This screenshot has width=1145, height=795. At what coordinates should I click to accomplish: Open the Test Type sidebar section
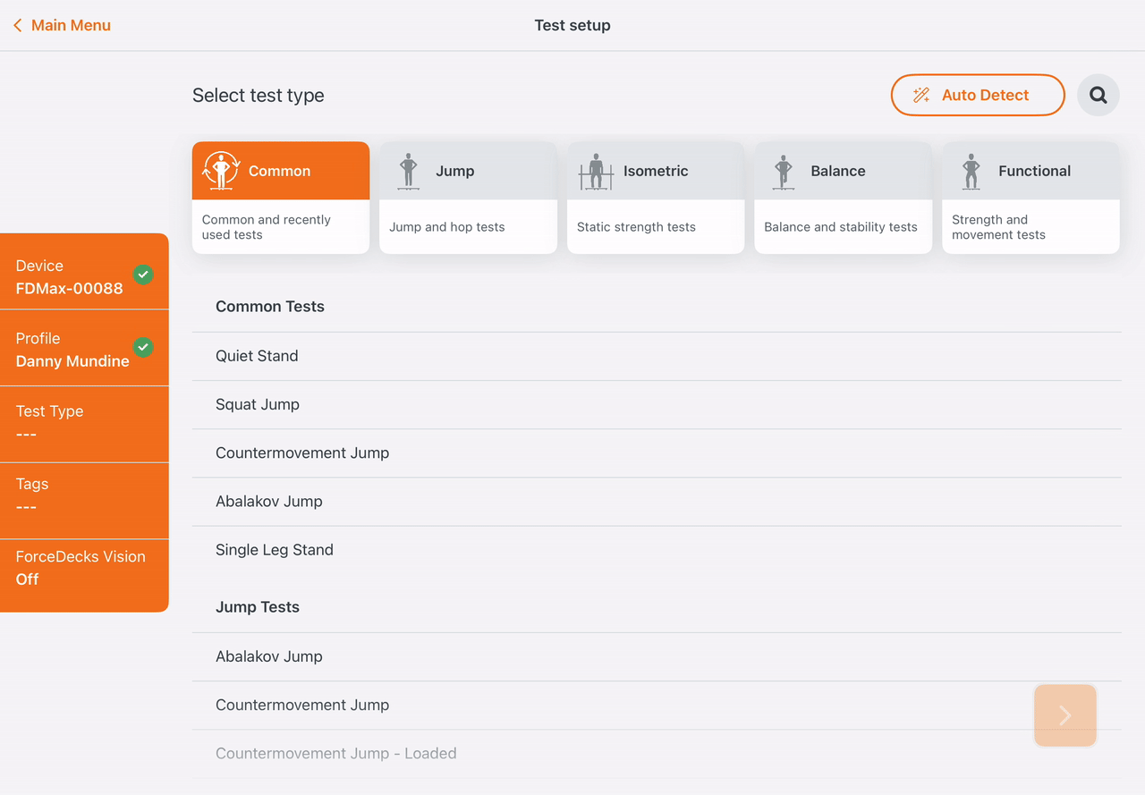click(x=84, y=424)
